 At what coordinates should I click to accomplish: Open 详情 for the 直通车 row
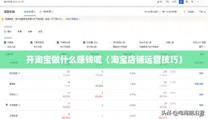click(x=196, y=84)
